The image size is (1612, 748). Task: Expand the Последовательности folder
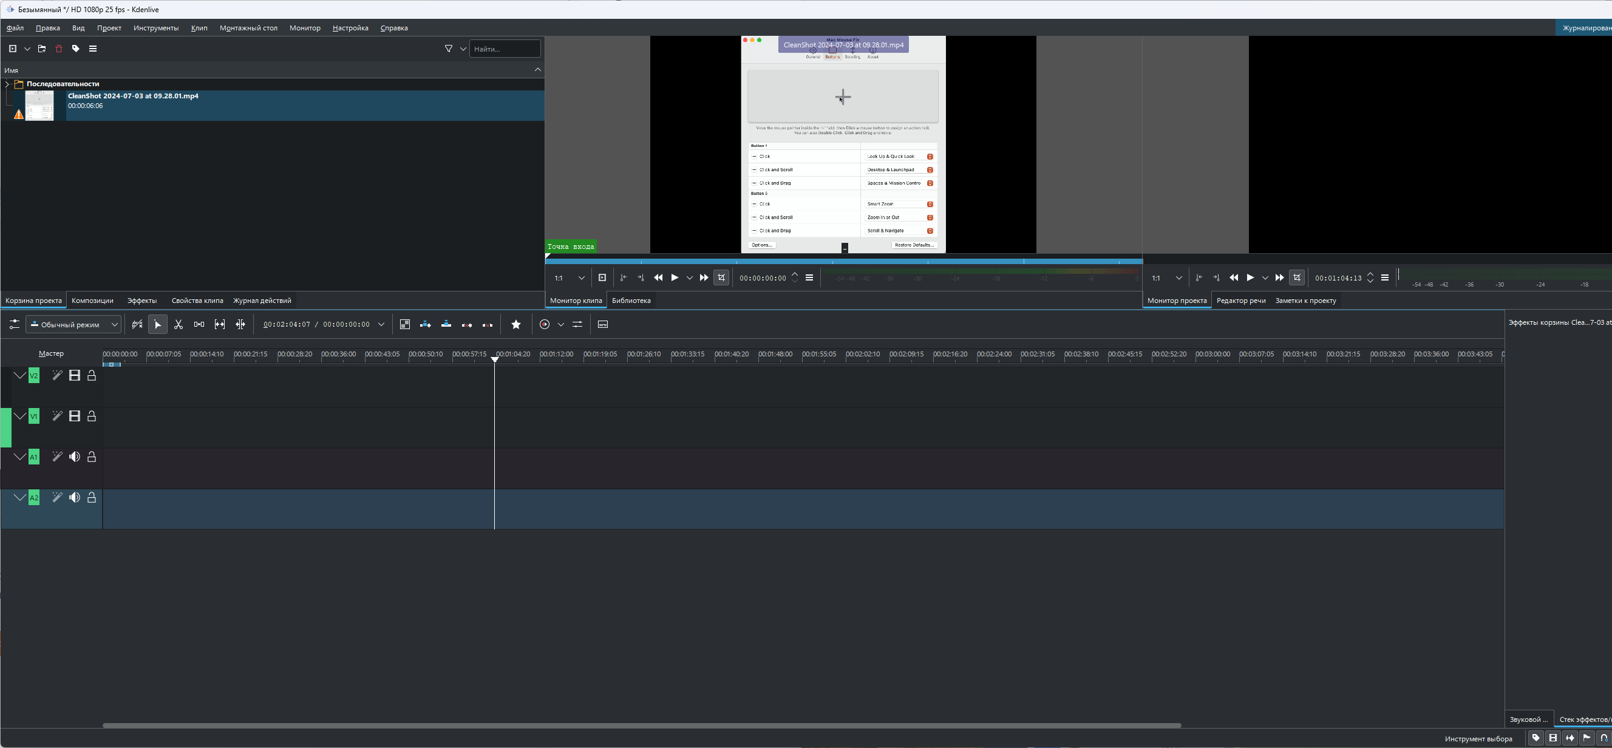[7, 84]
